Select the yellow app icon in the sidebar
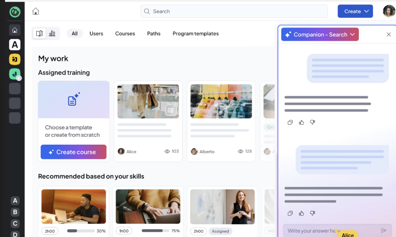 coord(15,59)
